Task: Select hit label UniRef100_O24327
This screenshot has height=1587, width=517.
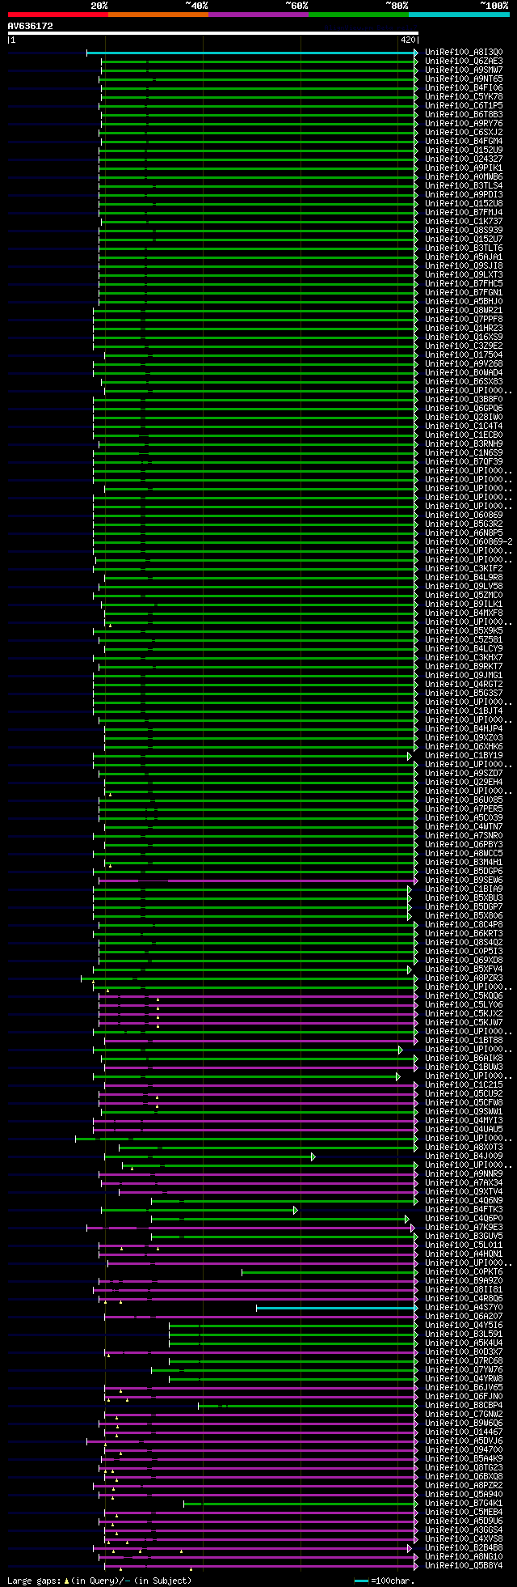Action: click(x=464, y=159)
